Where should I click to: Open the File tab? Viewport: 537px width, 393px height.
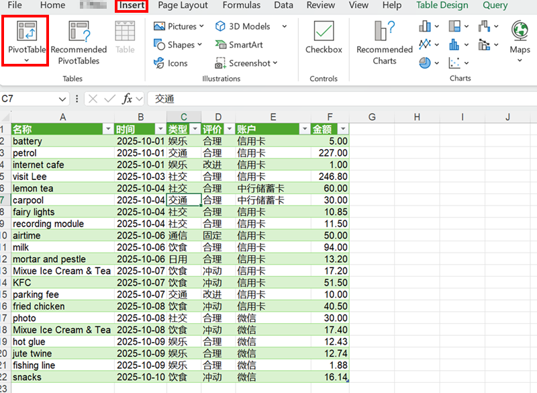(x=15, y=5)
